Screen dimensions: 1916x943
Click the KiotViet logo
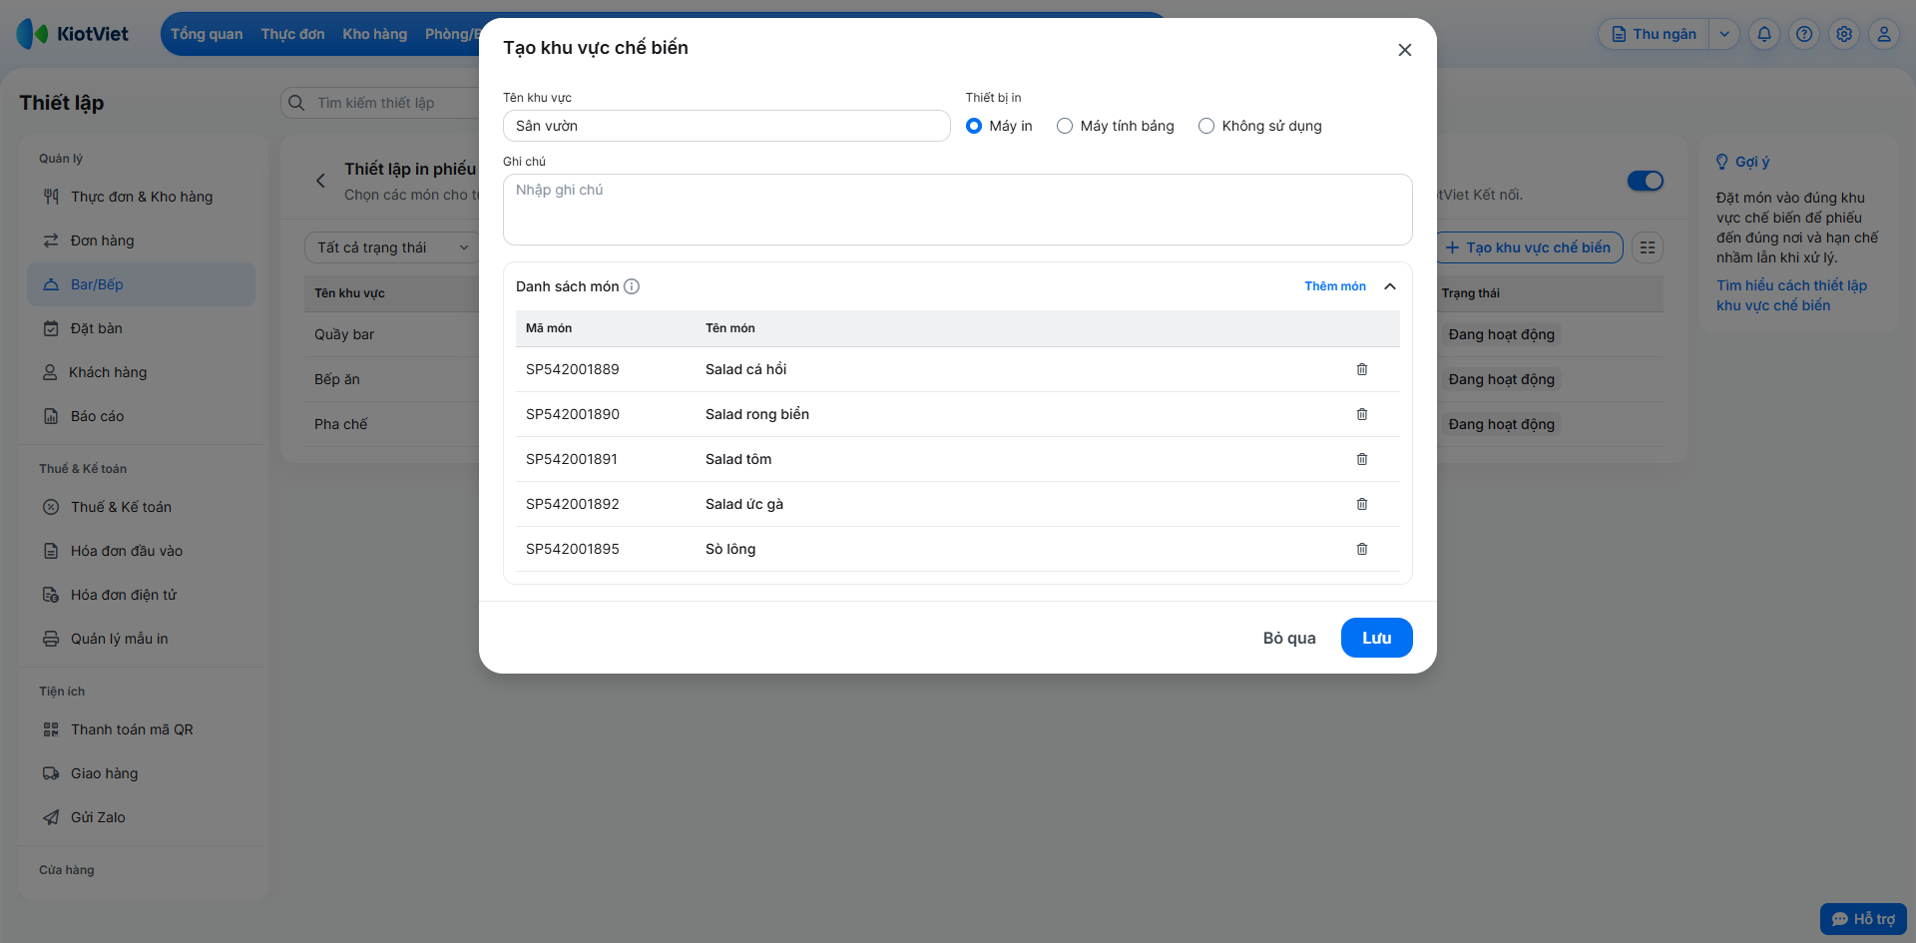(x=73, y=34)
